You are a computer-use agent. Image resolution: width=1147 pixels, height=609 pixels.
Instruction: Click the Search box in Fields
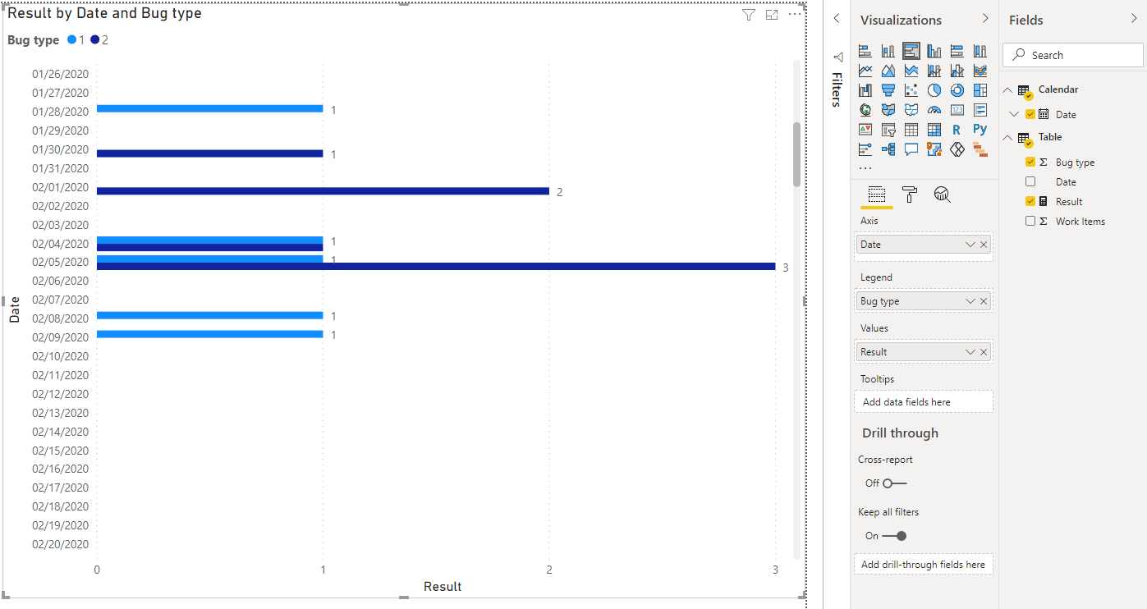click(1073, 55)
